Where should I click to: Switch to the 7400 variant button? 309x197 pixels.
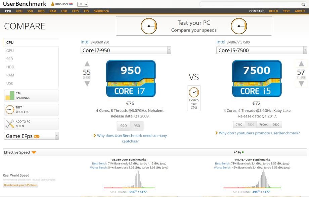[239, 125]
